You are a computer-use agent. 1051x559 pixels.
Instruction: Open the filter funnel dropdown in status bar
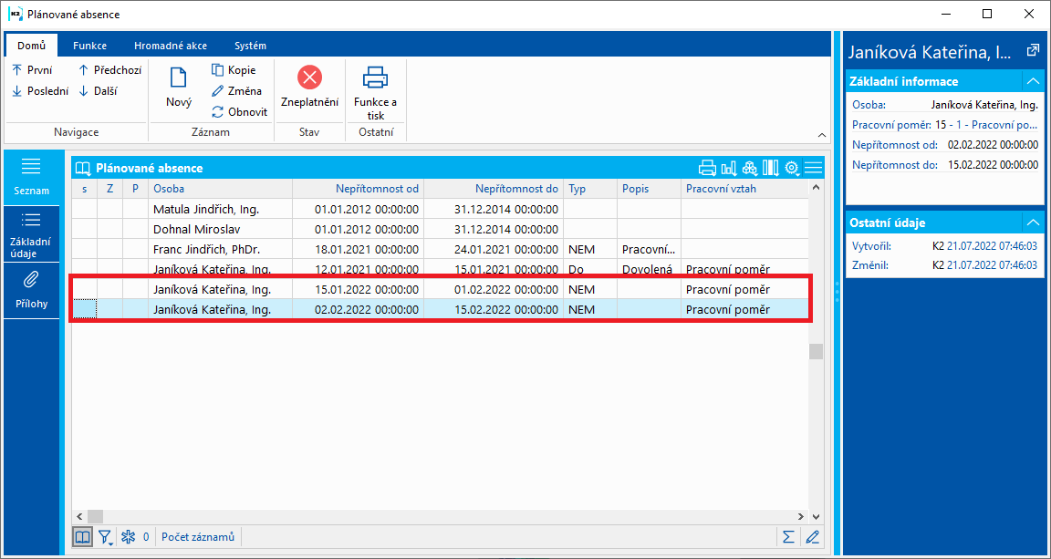click(x=106, y=537)
